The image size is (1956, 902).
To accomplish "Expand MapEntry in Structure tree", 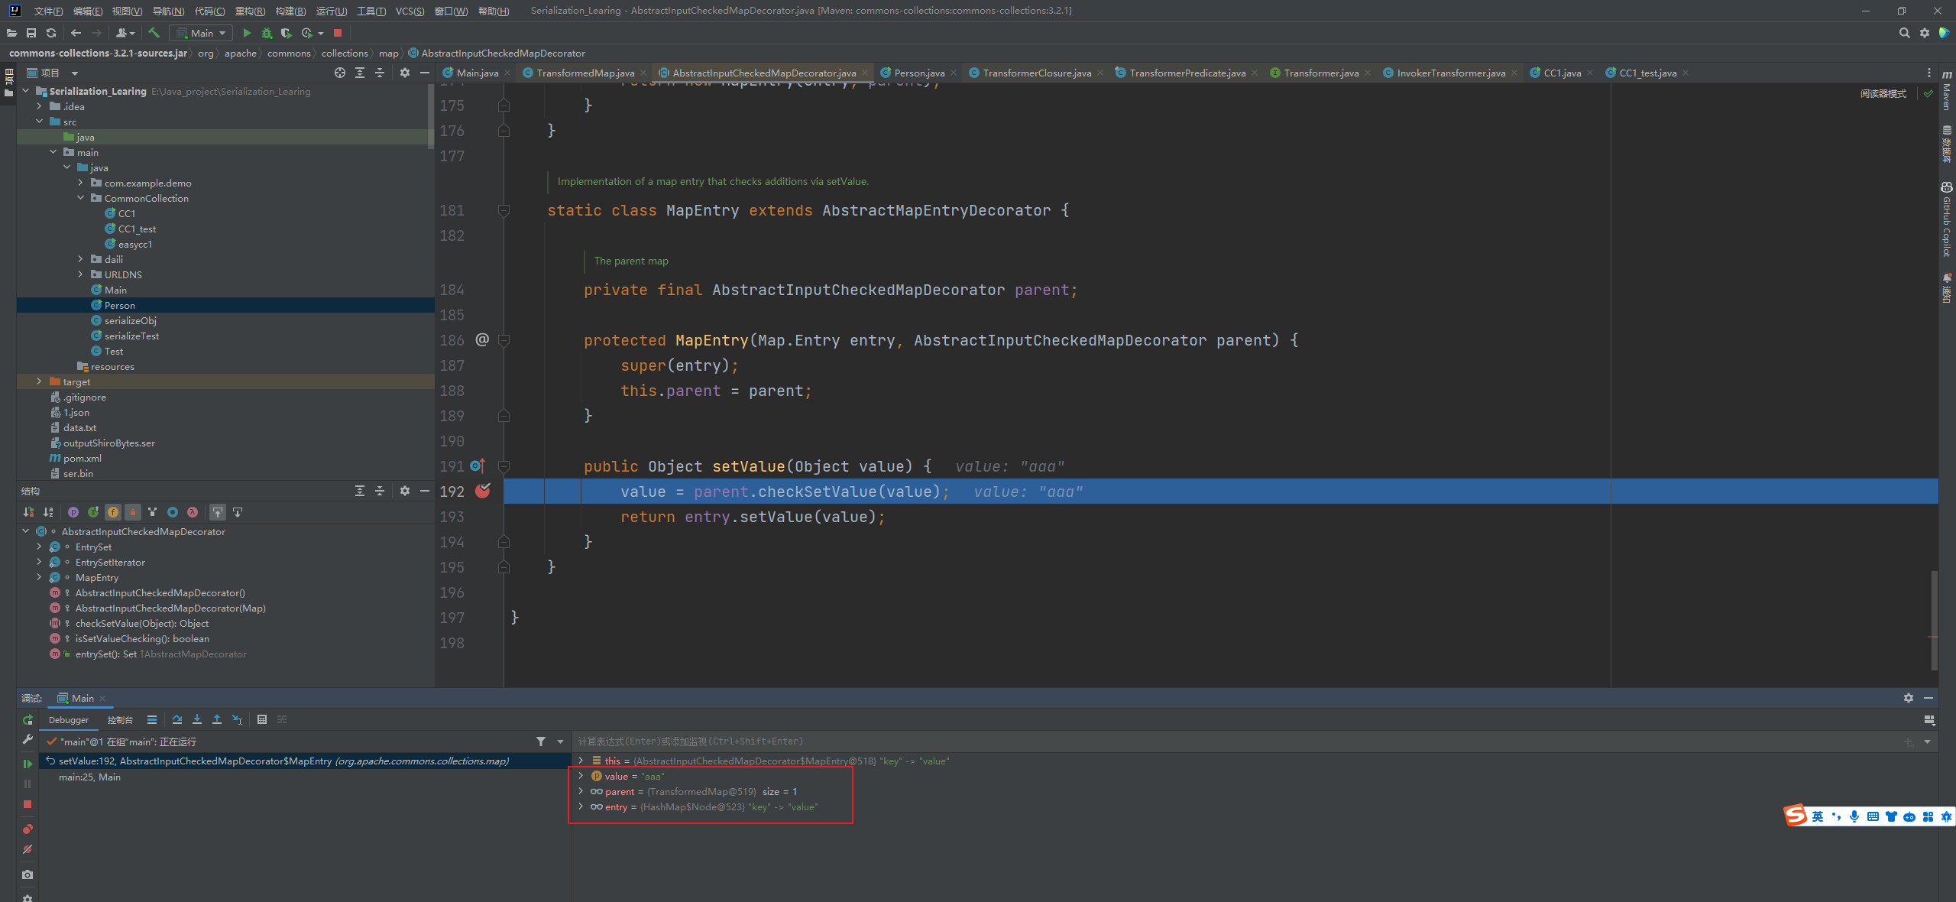I will tap(39, 577).
